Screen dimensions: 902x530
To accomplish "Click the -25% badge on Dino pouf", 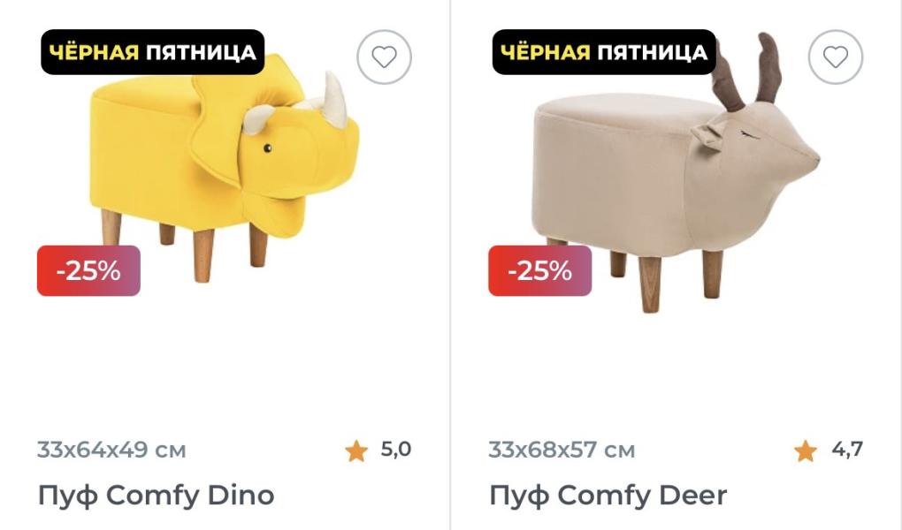I will 88,271.
